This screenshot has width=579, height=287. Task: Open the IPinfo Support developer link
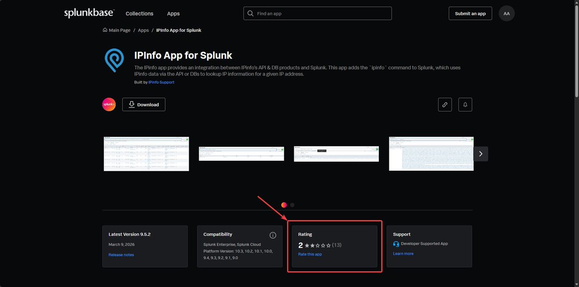coord(161,82)
